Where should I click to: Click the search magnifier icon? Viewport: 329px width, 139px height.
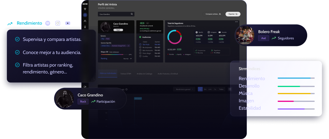coord(132,14)
